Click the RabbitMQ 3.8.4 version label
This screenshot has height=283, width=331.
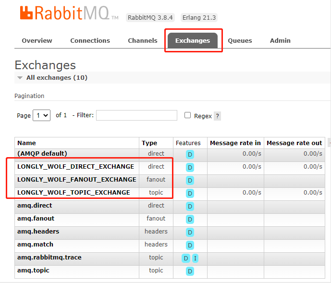tap(150, 17)
